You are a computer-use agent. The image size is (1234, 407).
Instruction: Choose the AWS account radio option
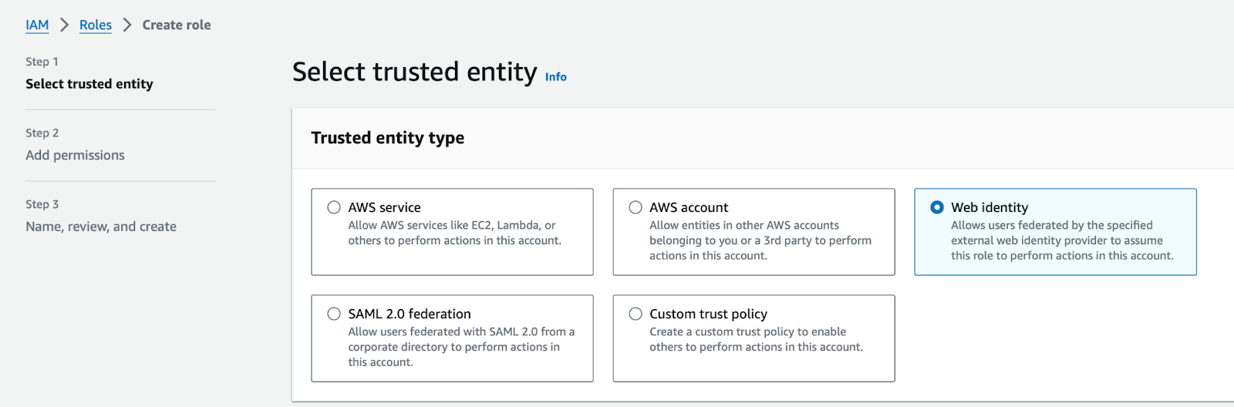point(636,207)
